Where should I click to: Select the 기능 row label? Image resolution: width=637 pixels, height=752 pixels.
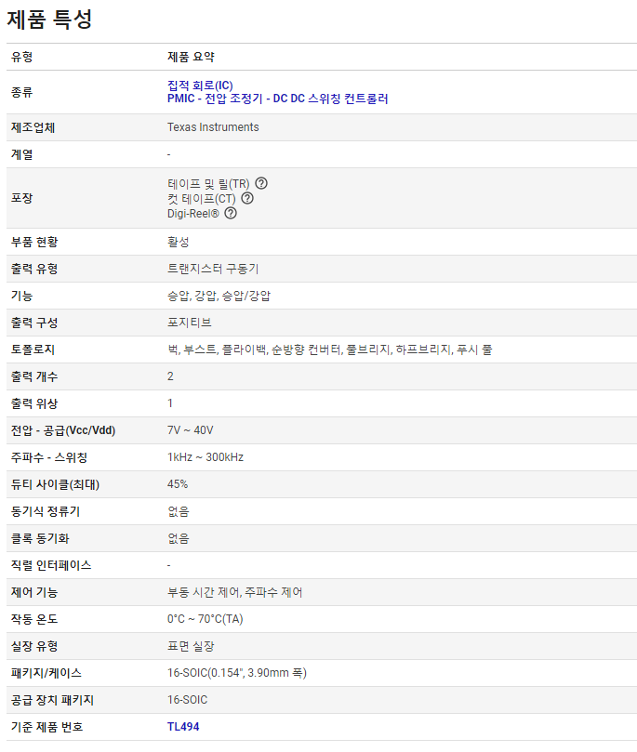22,296
